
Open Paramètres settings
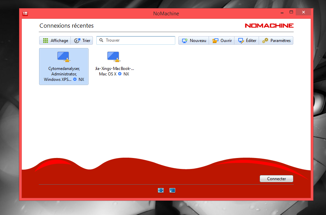tap(276, 41)
